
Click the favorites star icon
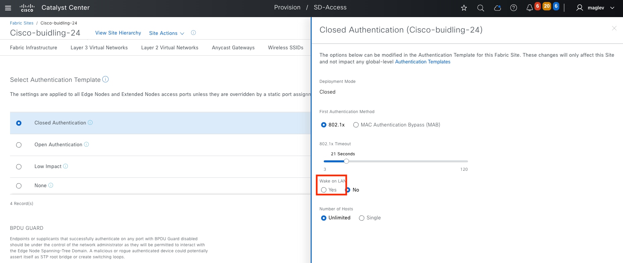click(464, 8)
